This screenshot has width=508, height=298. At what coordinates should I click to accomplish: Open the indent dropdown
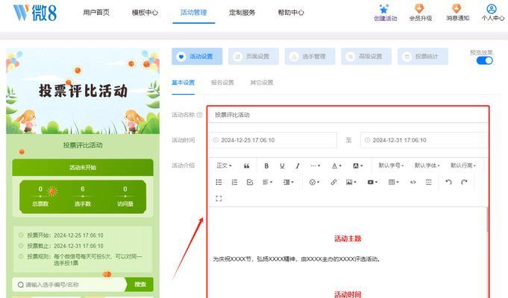point(289,183)
